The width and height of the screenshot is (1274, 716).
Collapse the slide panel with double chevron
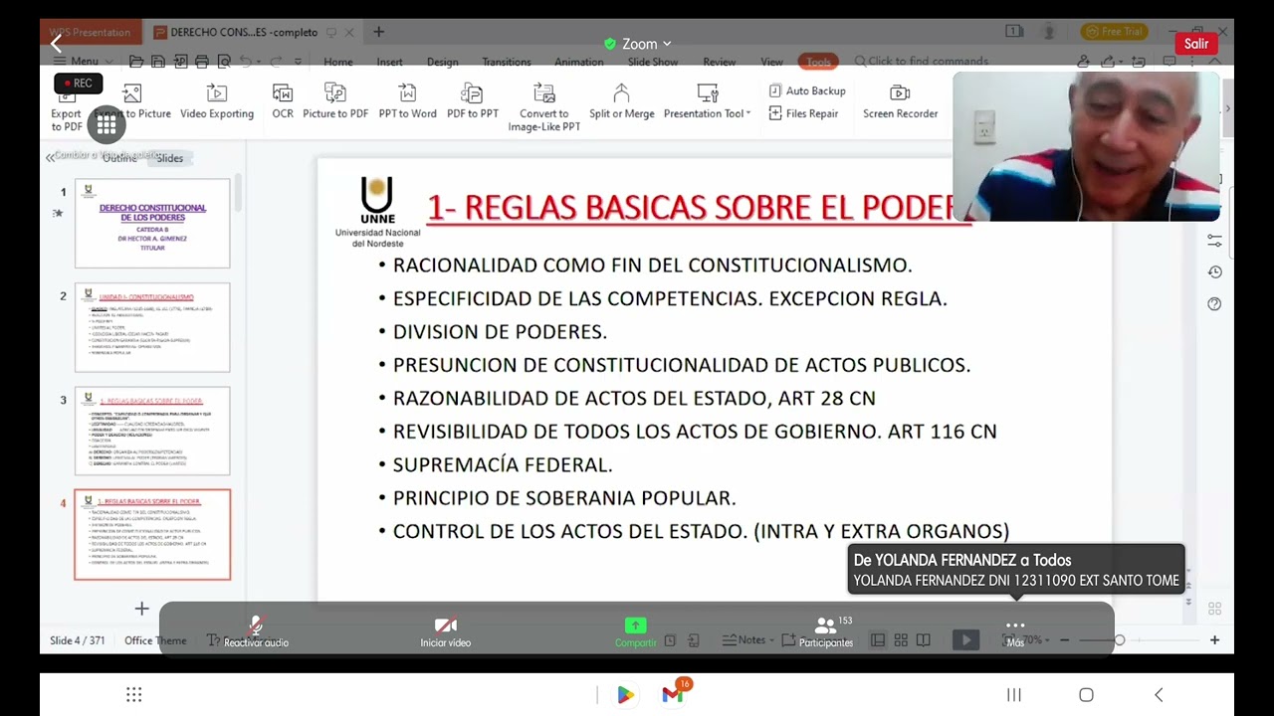click(x=50, y=158)
